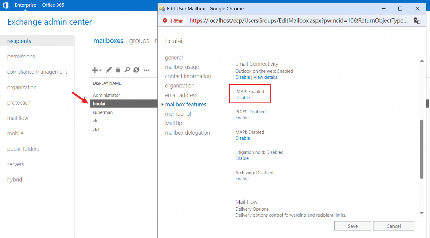Click the delete trash icon in mailbox toolbar
Screen dimensions: 430x238
(118, 70)
